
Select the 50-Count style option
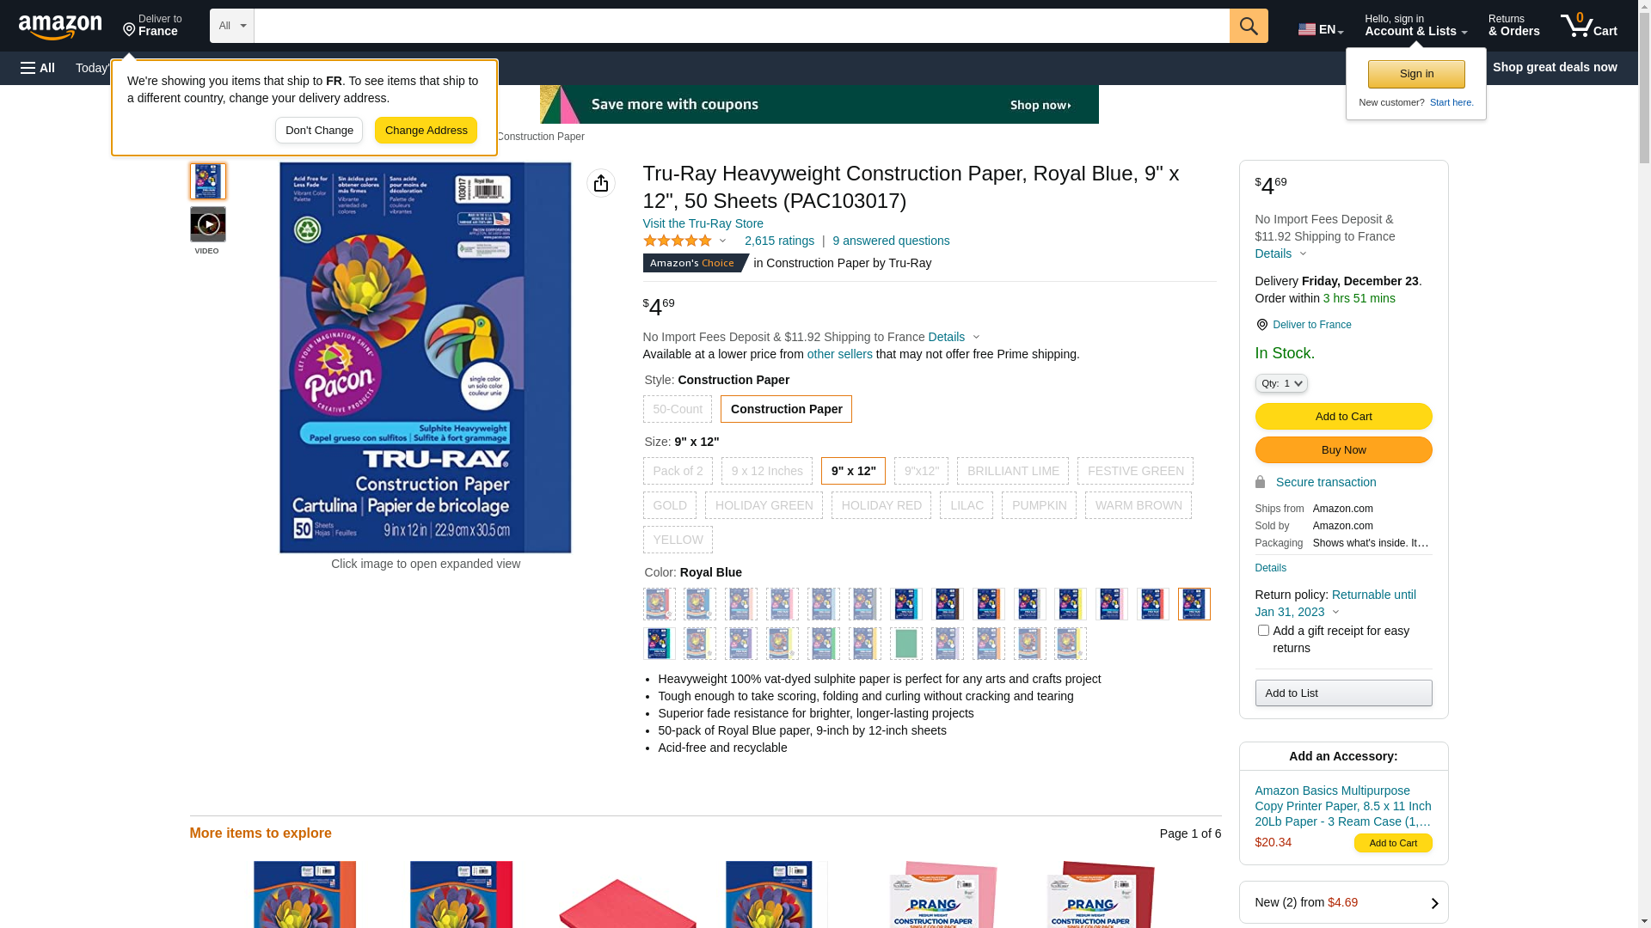[x=678, y=409]
